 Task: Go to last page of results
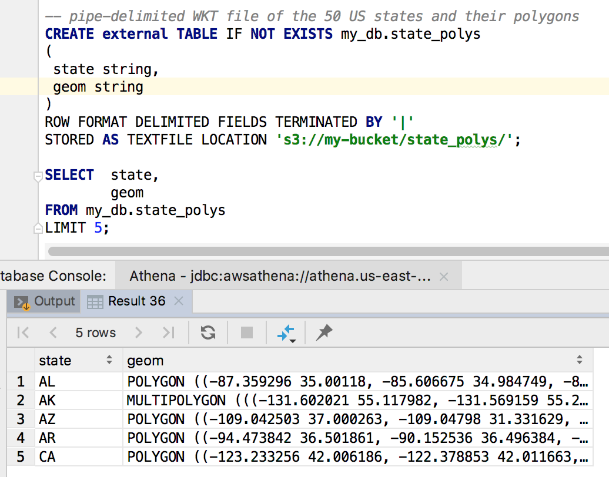click(169, 332)
